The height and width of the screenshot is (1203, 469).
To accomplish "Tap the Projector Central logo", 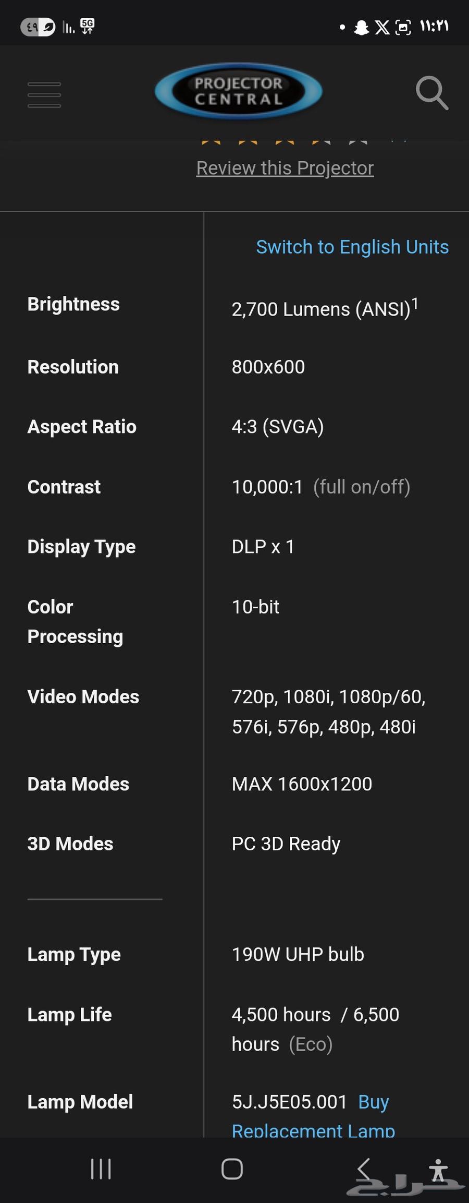I will (x=239, y=91).
